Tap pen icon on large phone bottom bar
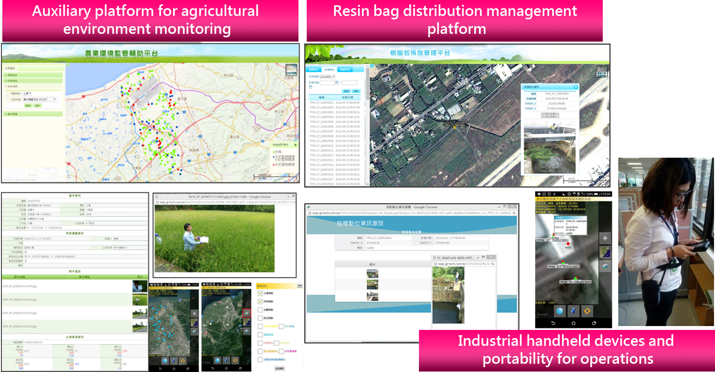Screen dimensions: 715x372 (x=573, y=312)
